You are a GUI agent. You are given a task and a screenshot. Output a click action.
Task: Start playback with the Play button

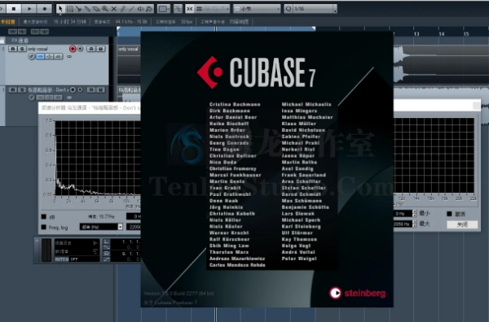tap(29, 9)
